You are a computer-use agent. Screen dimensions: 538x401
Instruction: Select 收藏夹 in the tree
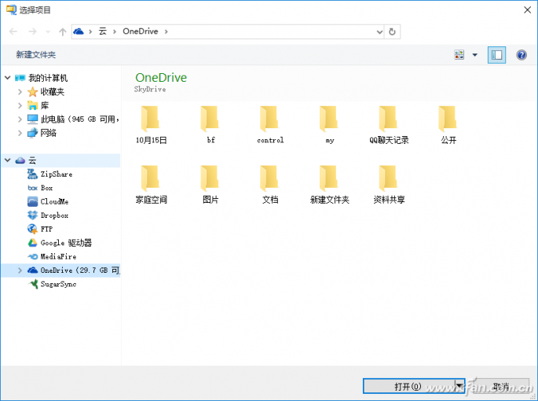(x=52, y=92)
